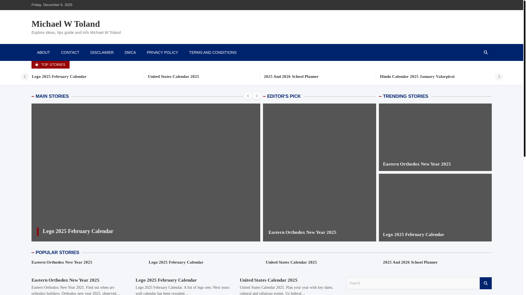This screenshot has width=526, height=295.
Task: Click next arrow of Top Stories ticker
Action: 499,77
